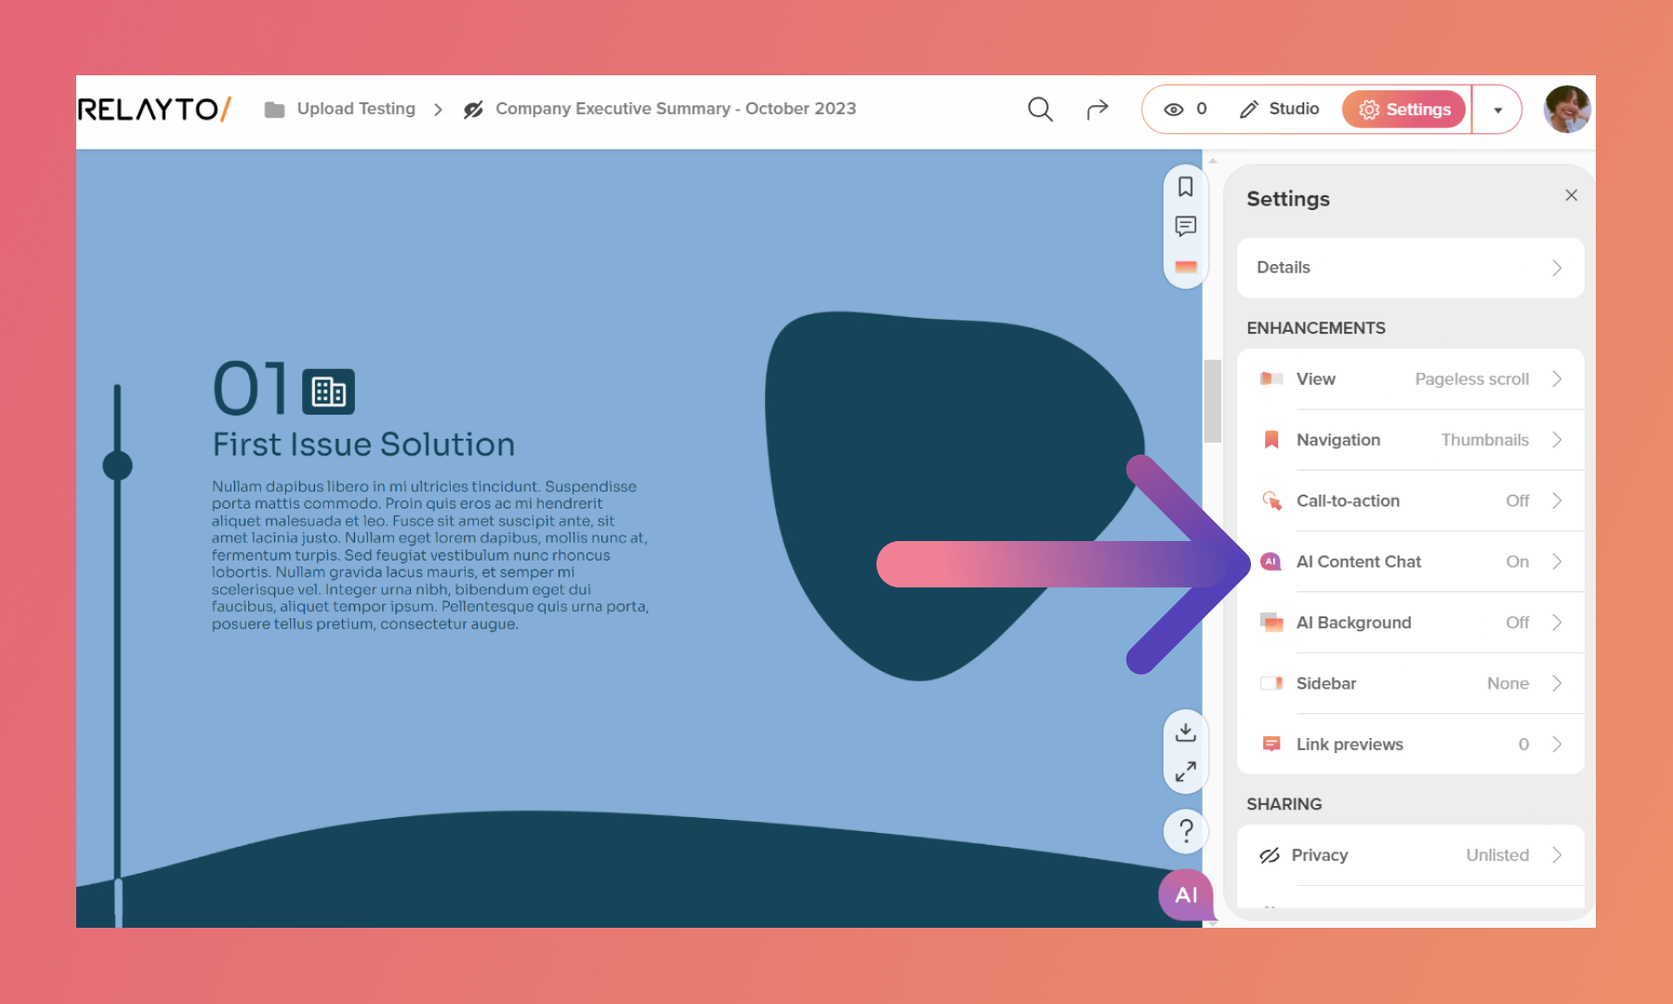Go to Upload Testing folder breadcrumb

(x=355, y=109)
